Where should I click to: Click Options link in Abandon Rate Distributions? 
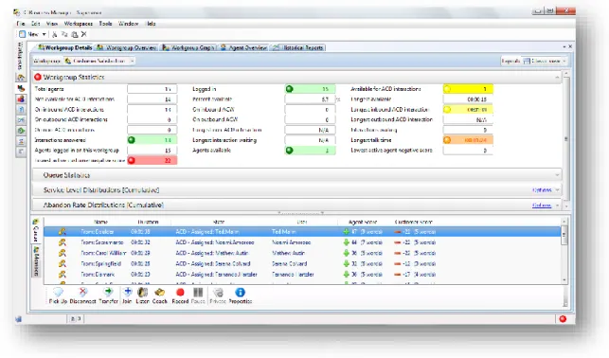(x=542, y=205)
